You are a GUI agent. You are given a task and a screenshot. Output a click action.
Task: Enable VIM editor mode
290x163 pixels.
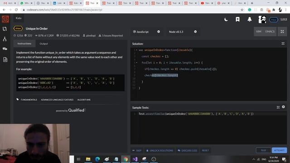pos(259,31)
